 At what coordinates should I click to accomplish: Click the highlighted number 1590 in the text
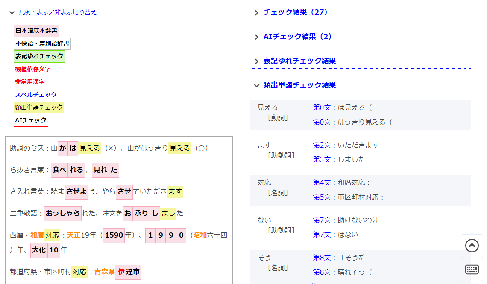(114, 235)
